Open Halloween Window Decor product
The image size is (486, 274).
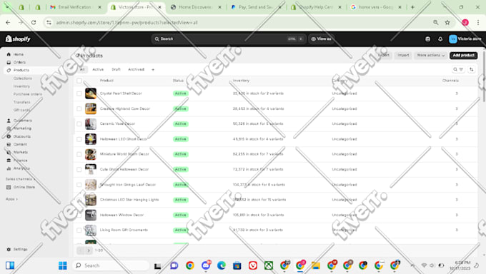point(121,215)
